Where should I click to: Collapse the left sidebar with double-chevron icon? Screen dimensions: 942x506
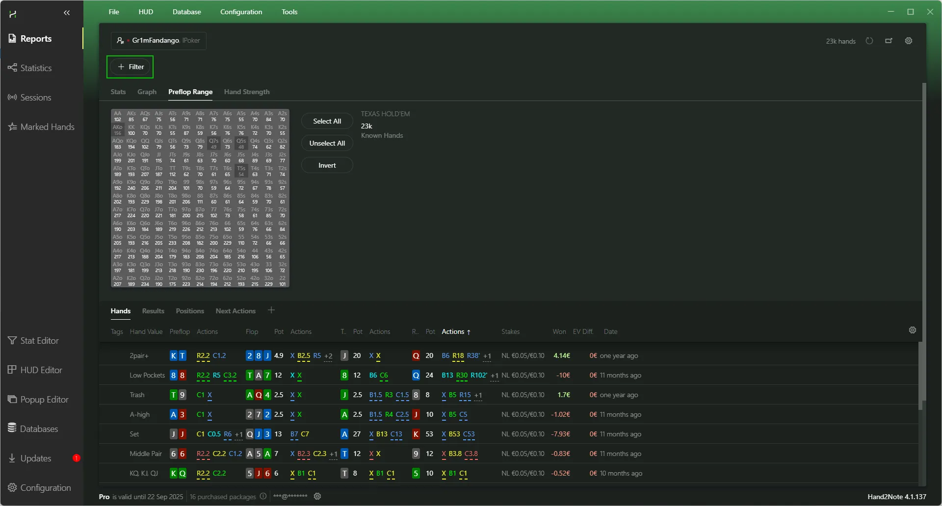point(67,13)
